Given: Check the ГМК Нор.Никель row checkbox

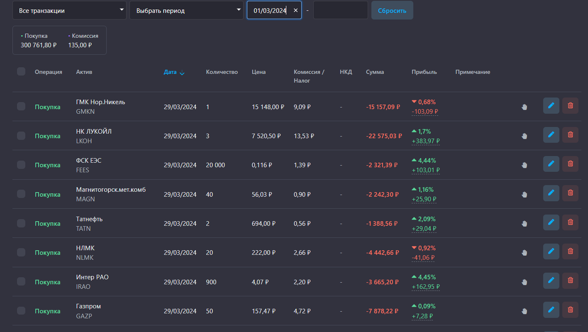Looking at the screenshot, I should [x=21, y=106].
